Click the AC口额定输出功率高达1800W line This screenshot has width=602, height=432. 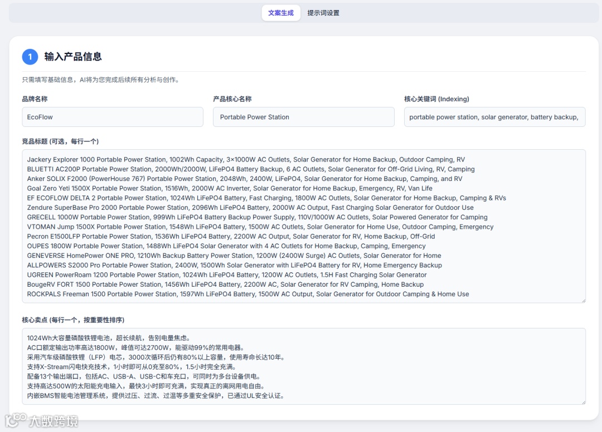point(136,347)
